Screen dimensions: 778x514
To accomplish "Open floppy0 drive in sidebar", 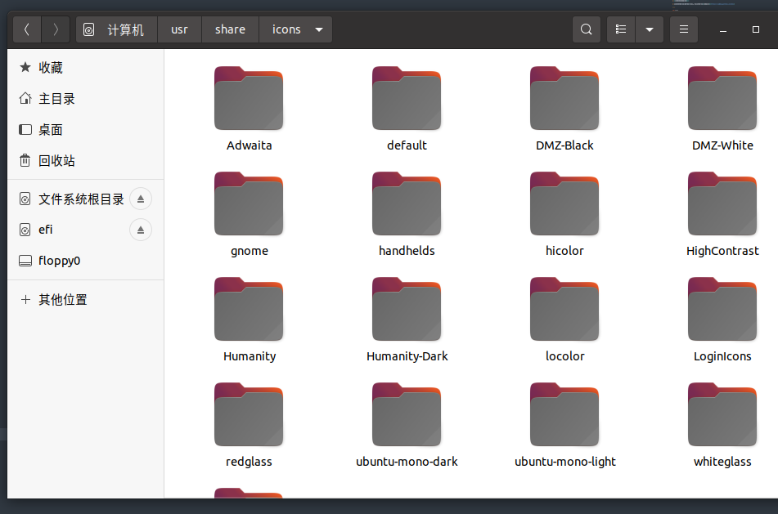I will point(85,261).
